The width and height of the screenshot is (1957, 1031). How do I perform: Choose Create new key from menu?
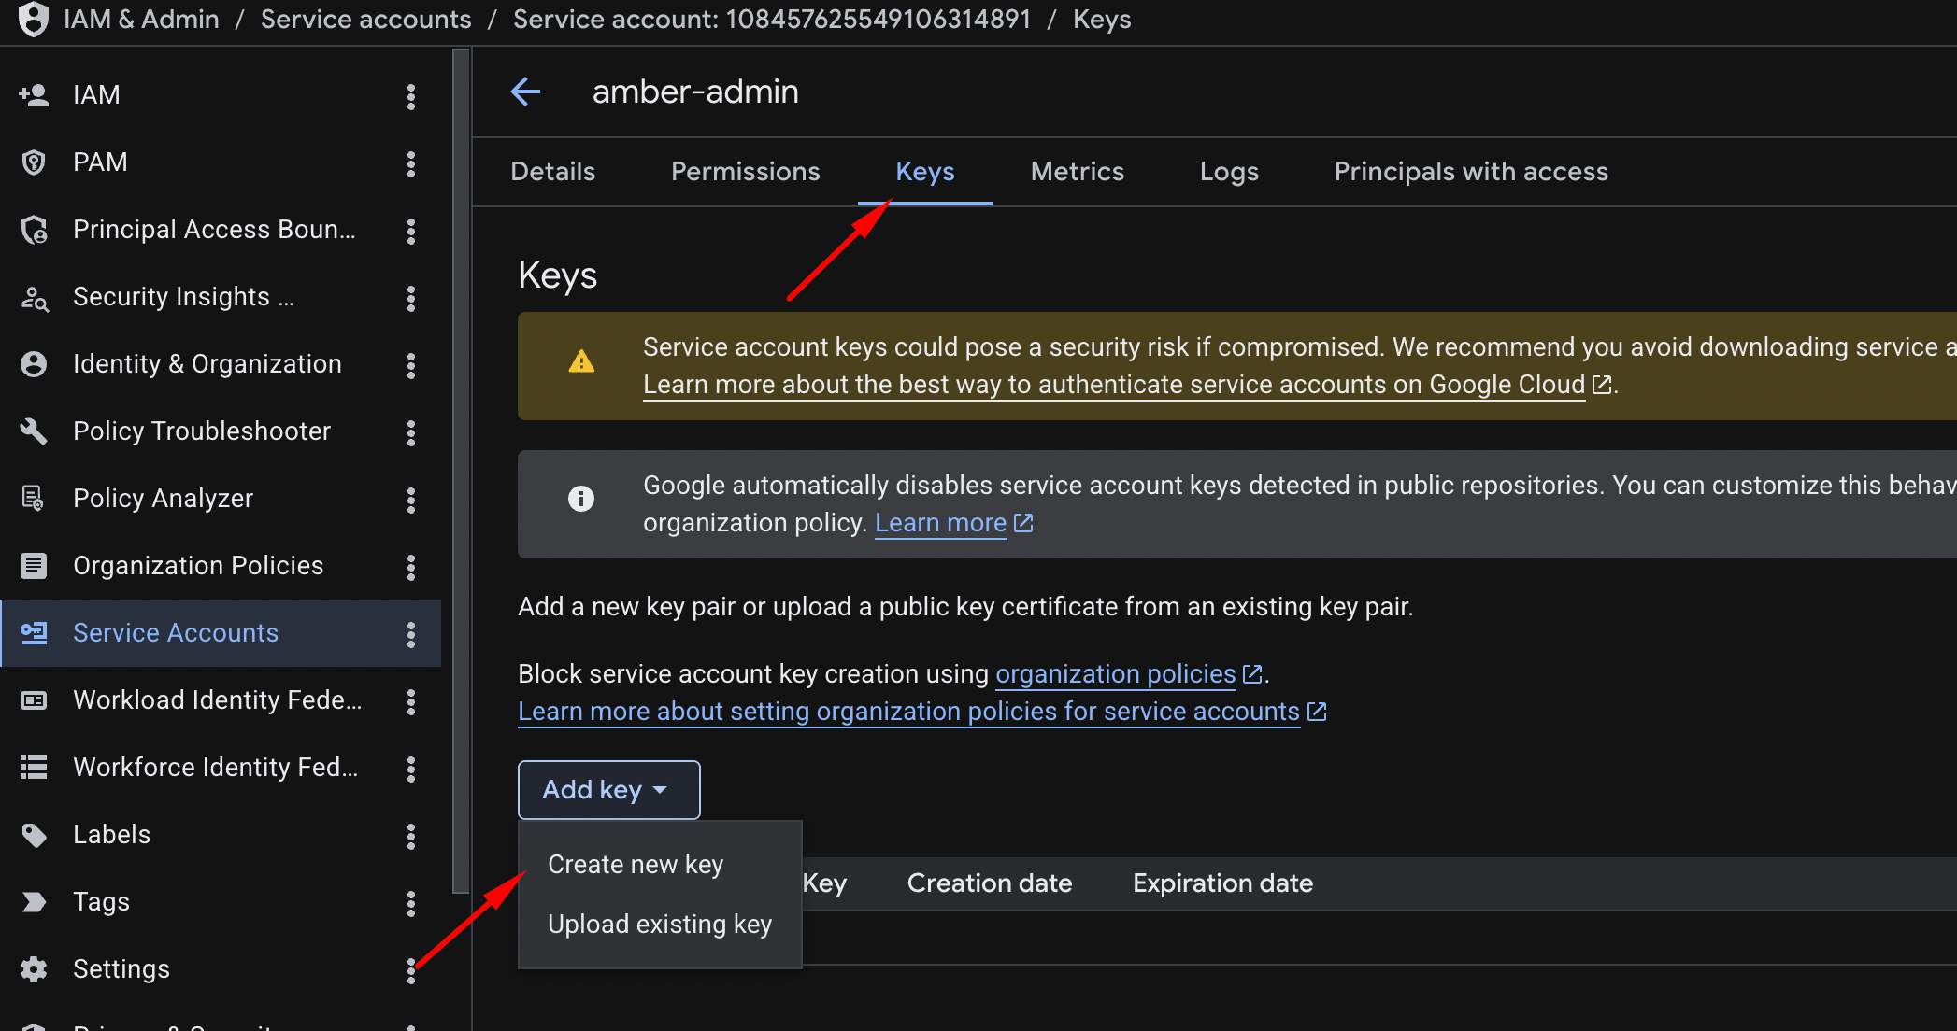click(660, 865)
